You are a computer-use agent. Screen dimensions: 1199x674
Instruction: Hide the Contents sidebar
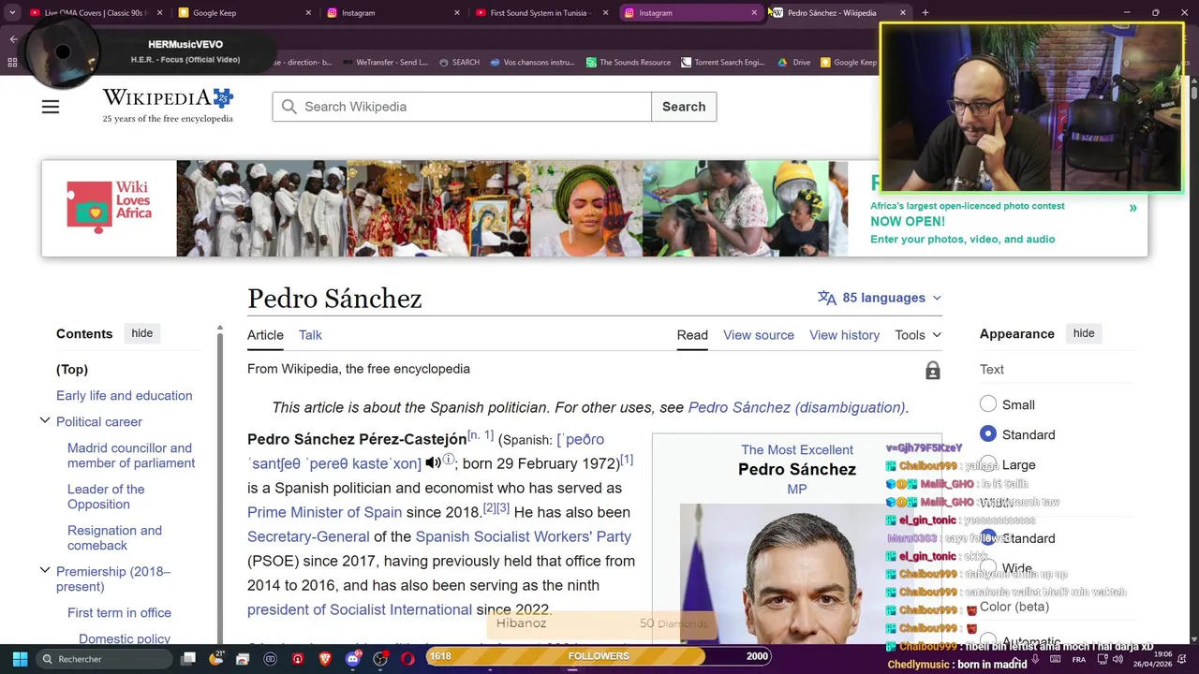coord(141,333)
